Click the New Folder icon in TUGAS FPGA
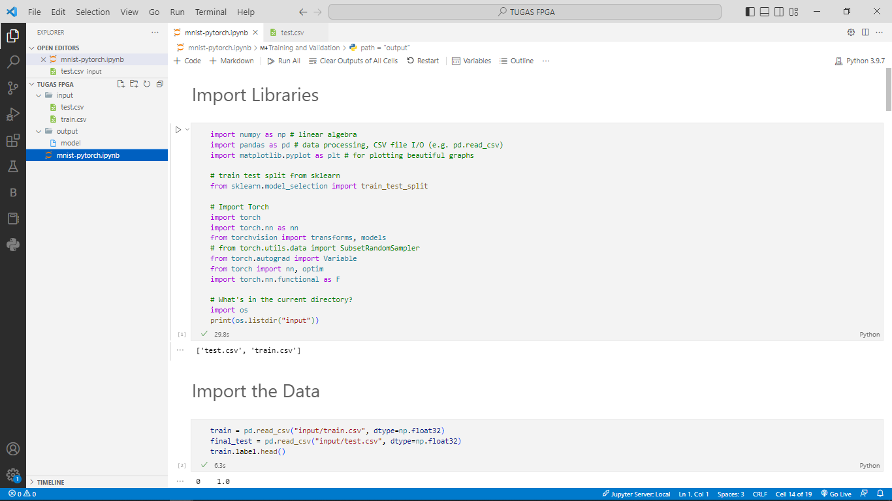The height and width of the screenshot is (501, 892). point(134,84)
